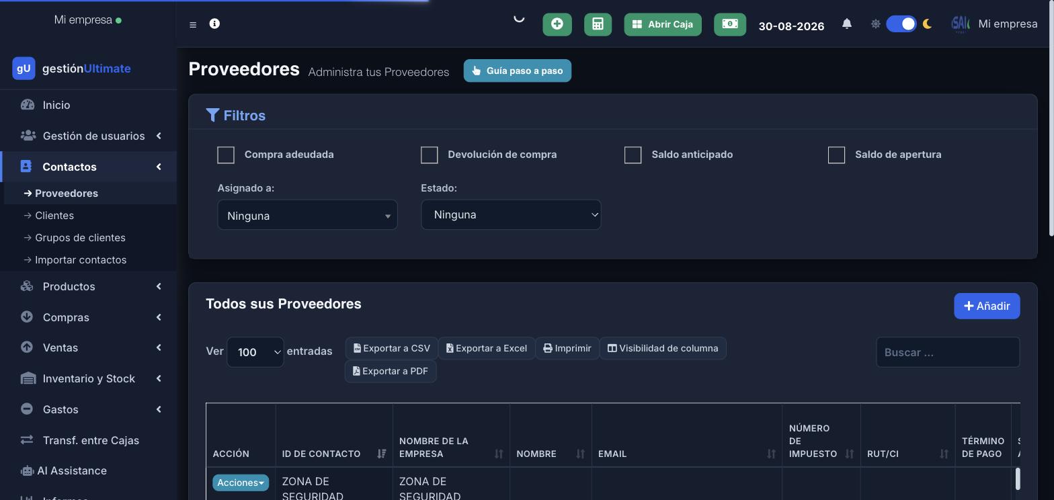Click the Compras arrow-down icon
Screen dimensions: 1054x500
(27, 317)
